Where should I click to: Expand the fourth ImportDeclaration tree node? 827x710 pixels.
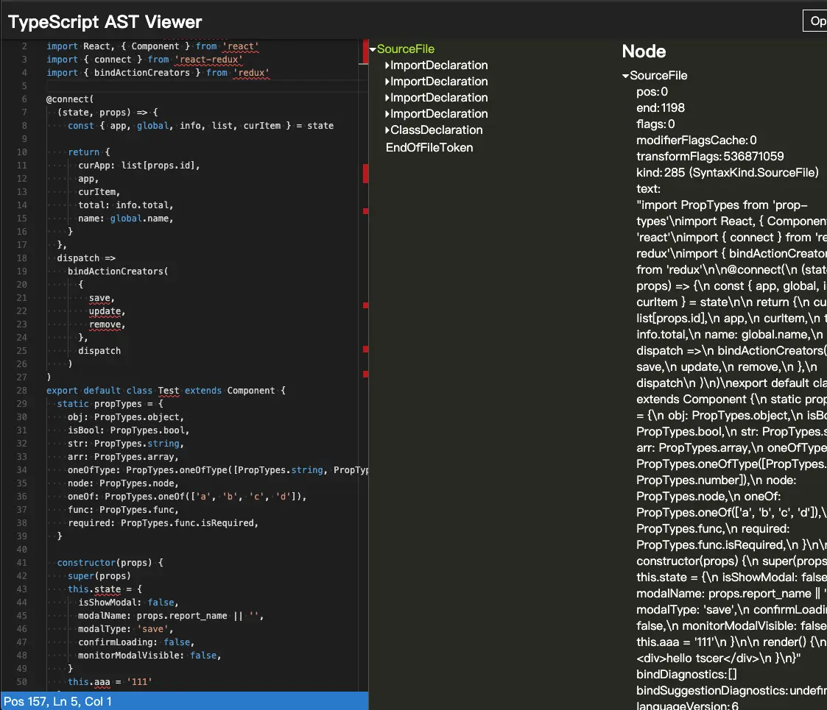pos(387,114)
